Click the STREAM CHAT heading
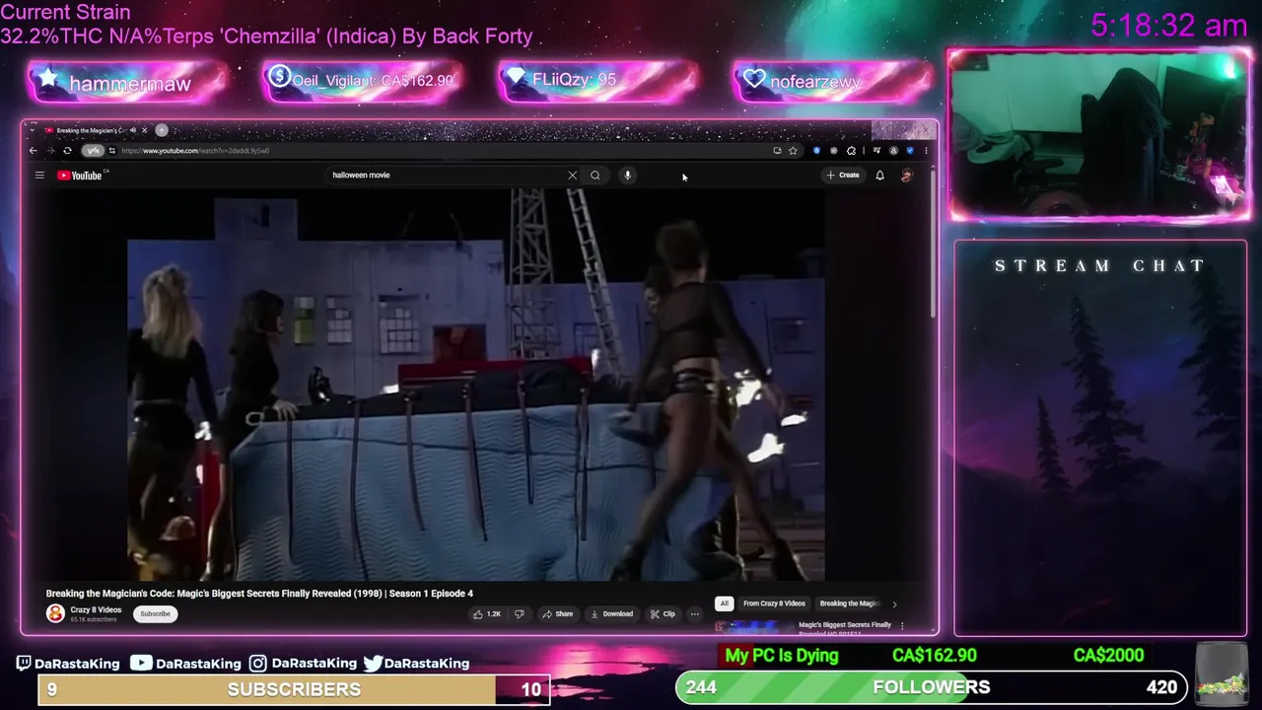Viewport: 1262px width, 710px height. pyautogui.click(x=1099, y=266)
